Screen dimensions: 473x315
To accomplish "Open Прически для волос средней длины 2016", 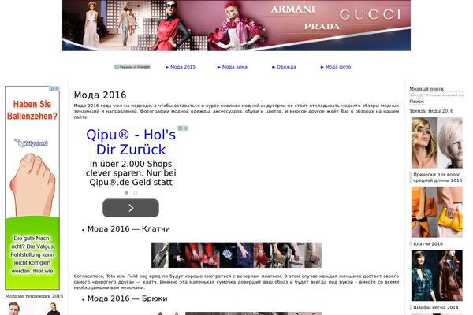I will click(x=438, y=177).
